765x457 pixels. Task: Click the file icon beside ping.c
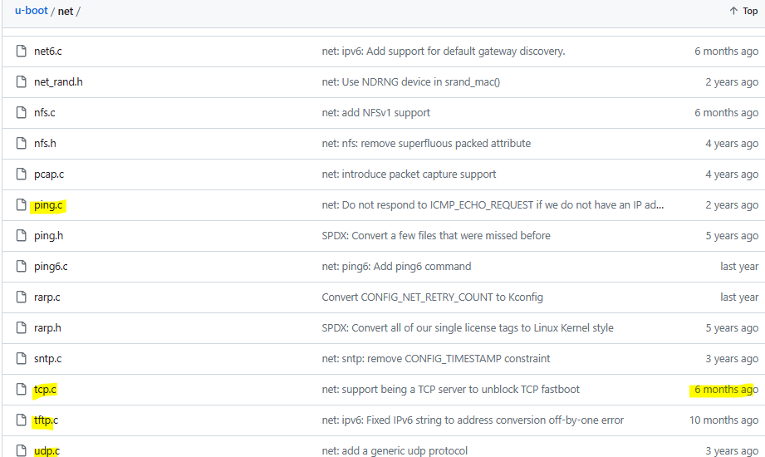[21, 204]
